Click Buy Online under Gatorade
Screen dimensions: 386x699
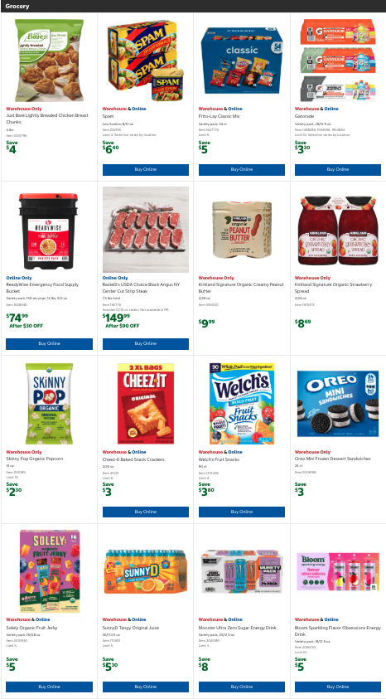point(338,170)
